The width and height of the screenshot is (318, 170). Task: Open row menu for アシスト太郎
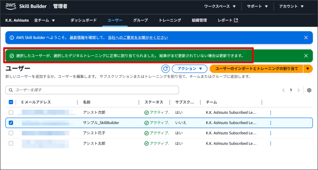point(271,144)
